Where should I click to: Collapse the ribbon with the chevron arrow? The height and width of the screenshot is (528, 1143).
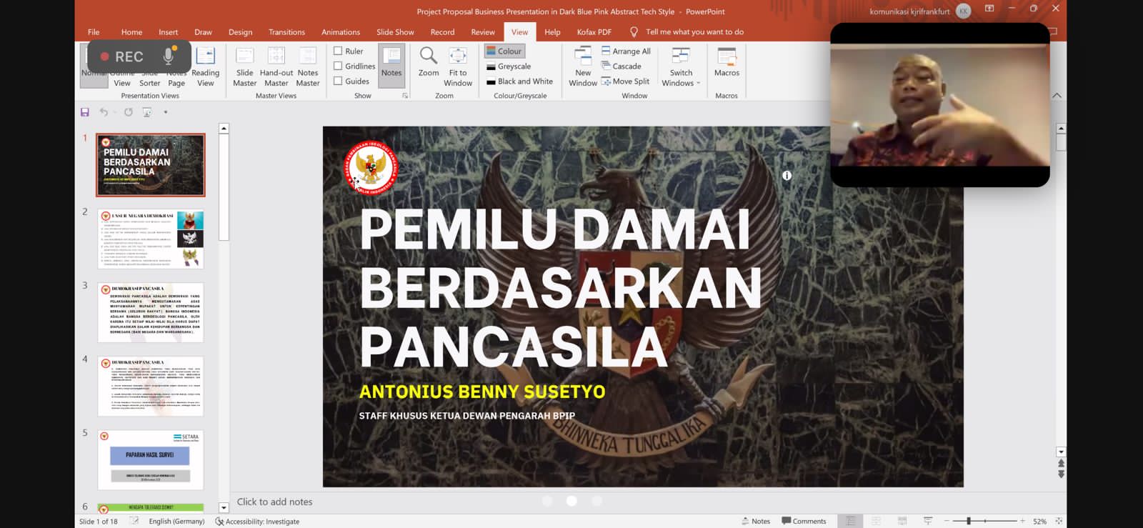[1057, 96]
